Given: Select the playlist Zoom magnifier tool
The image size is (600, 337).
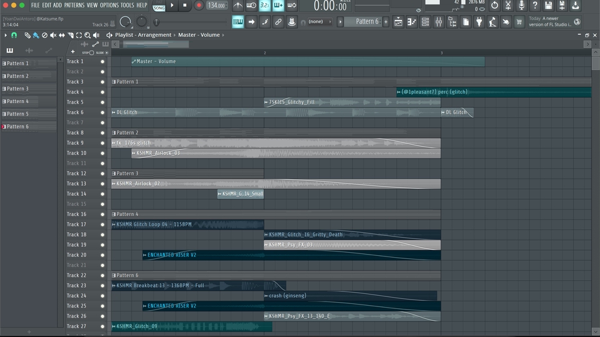Looking at the screenshot, I should pos(87,35).
